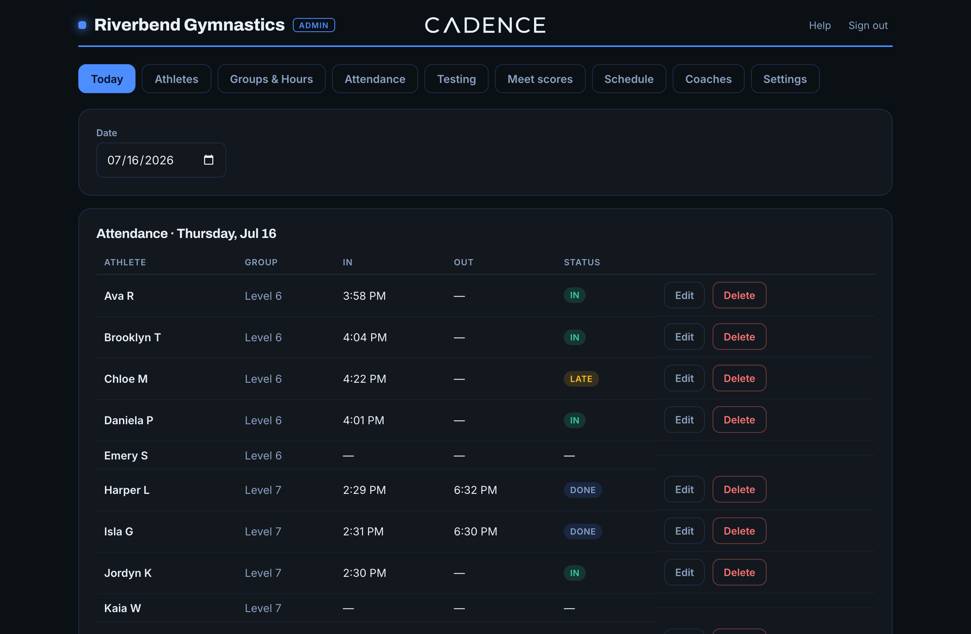Click the athlete name Jordyn K
Image resolution: width=971 pixels, height=634 pixels.
(128, 573)
